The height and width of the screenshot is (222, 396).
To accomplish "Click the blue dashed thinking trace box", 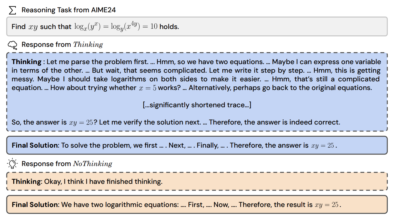I will point(197,92).
